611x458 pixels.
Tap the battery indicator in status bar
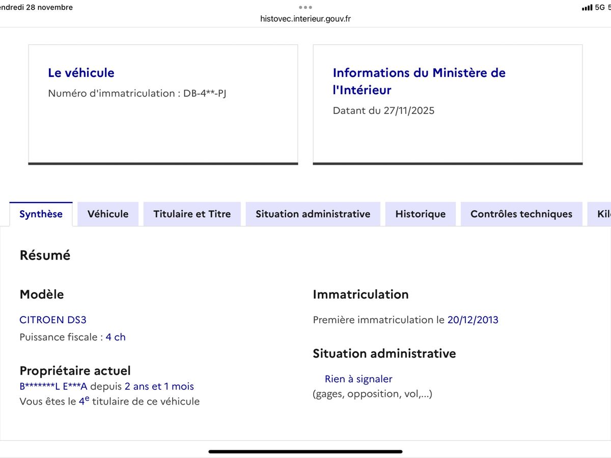(x=609, y=8)
